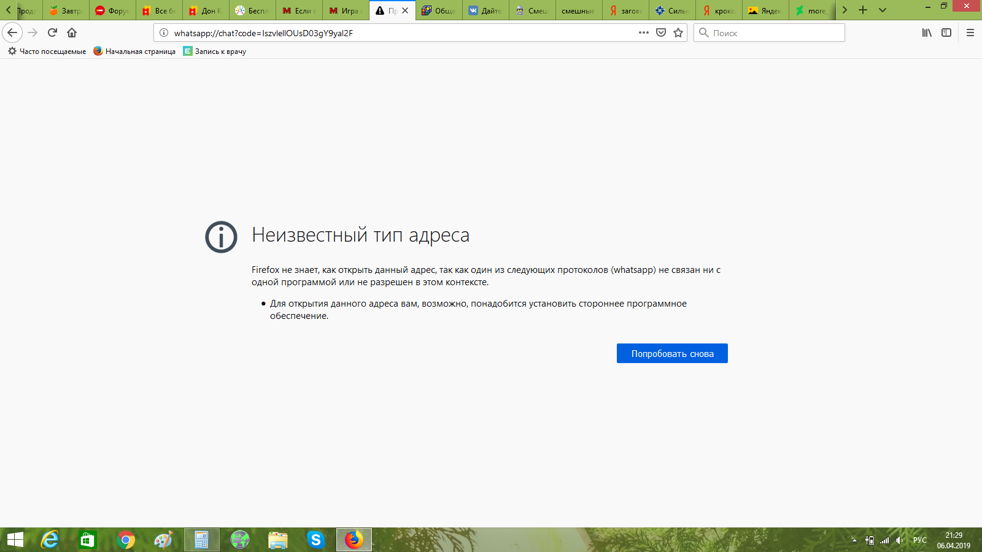This screenshot has width=982, height=552.
Task: Open the Firefox hamburger menu
Action: 970,33
